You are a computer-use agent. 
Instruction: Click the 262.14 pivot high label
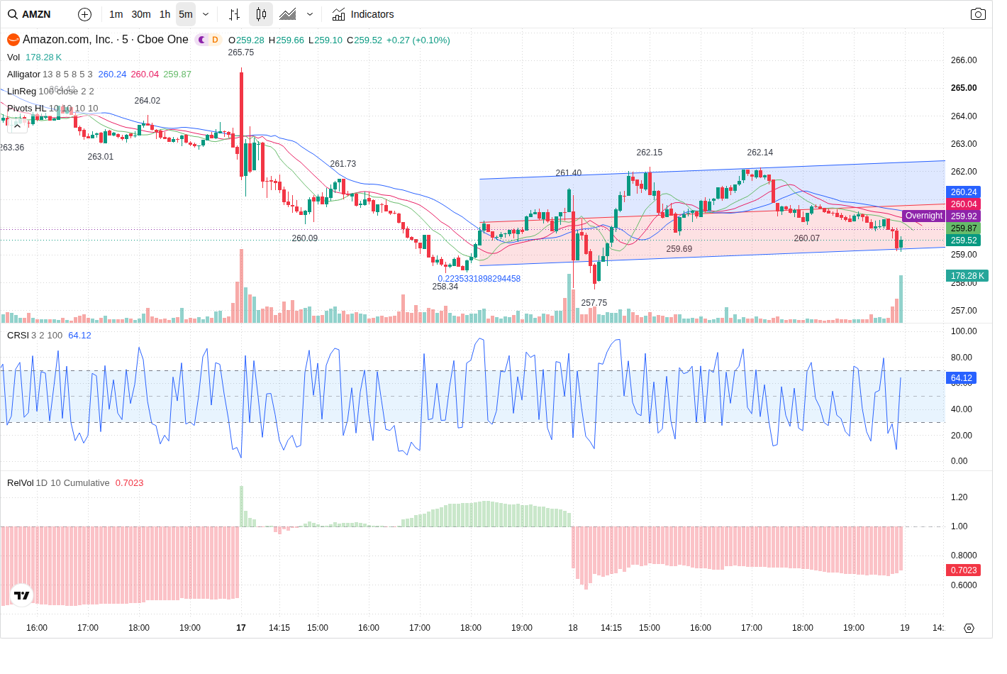pyautogui.click(x=760, y=153)
